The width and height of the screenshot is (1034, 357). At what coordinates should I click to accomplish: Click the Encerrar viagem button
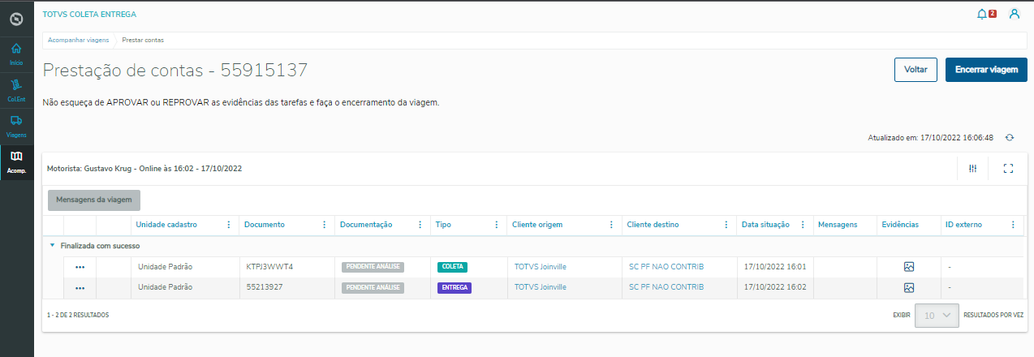pos(986,70)
